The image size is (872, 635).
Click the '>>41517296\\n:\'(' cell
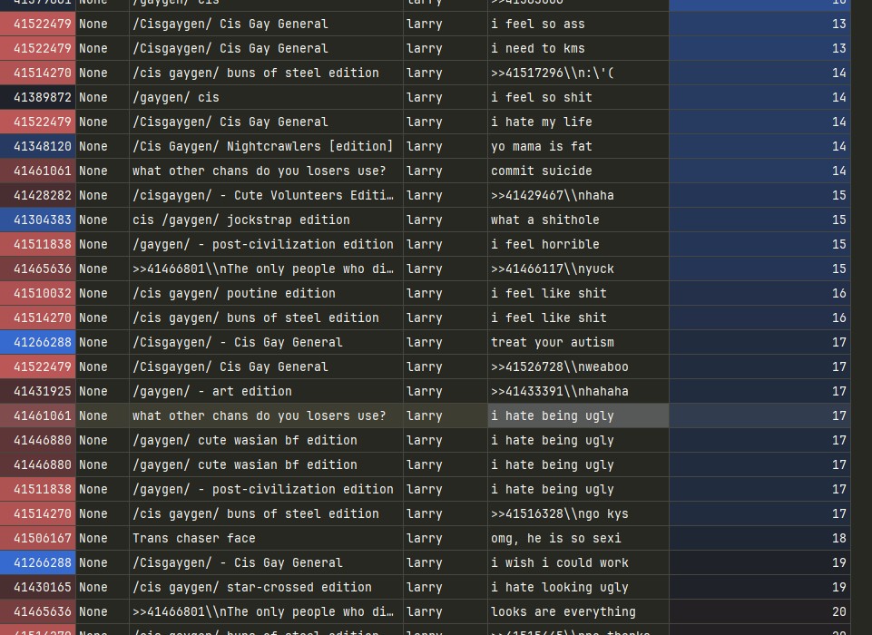578,73
